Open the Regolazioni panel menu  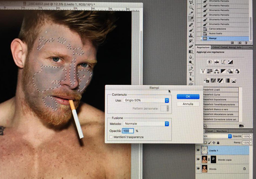point(250,47)
